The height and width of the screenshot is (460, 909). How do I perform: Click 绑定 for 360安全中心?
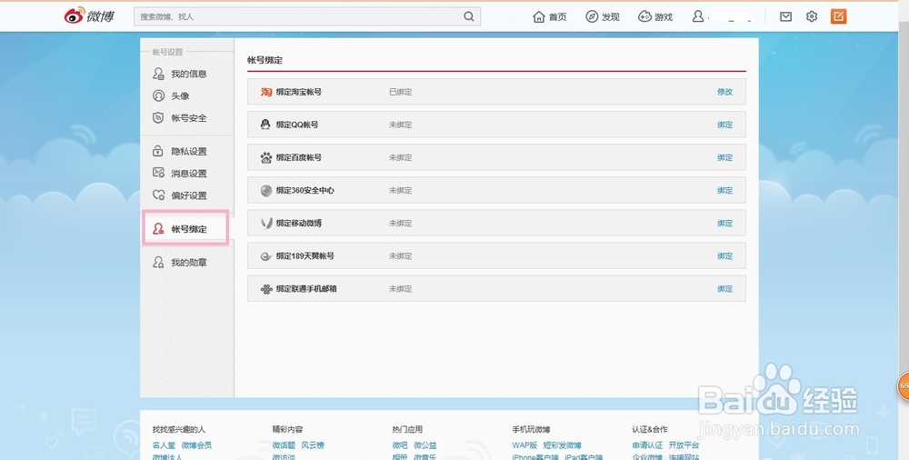tap(724, 190)
